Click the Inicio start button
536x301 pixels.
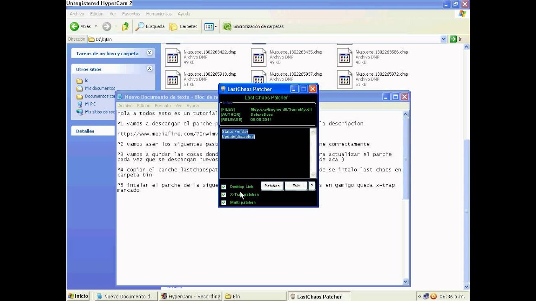click(78, 296)
